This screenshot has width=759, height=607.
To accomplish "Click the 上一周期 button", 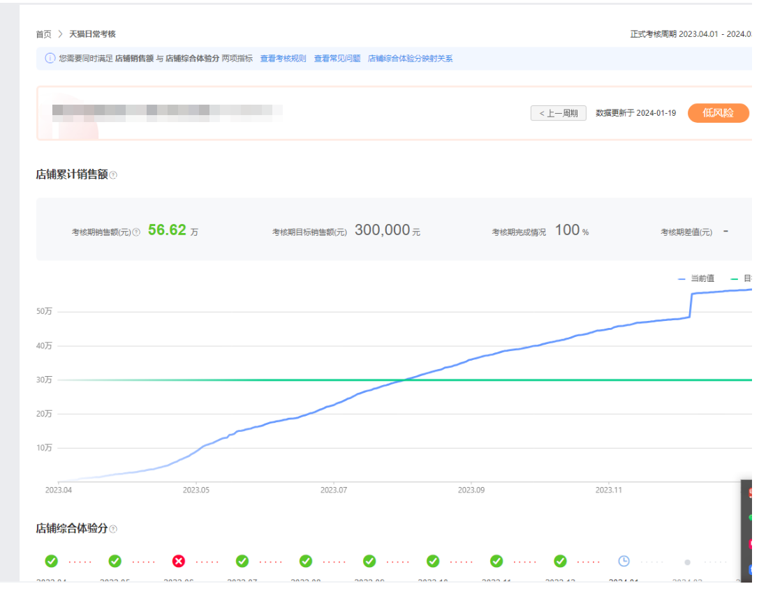I will [558, 113].
